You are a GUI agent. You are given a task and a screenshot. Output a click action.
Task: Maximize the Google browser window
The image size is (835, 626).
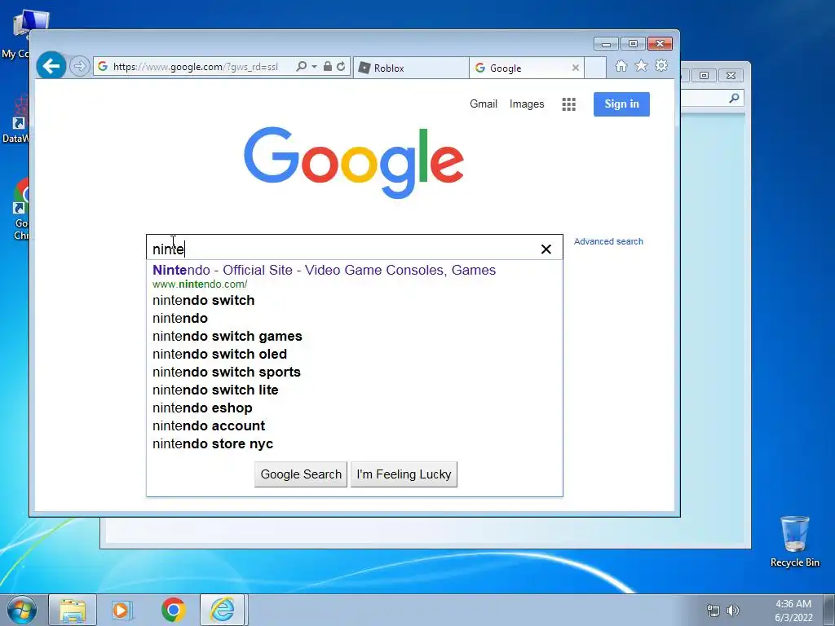pyautogui.click(x=633, y=44)
